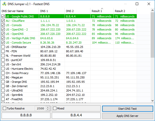Sort by DNS 2 column header

click(x=77, y=11)
